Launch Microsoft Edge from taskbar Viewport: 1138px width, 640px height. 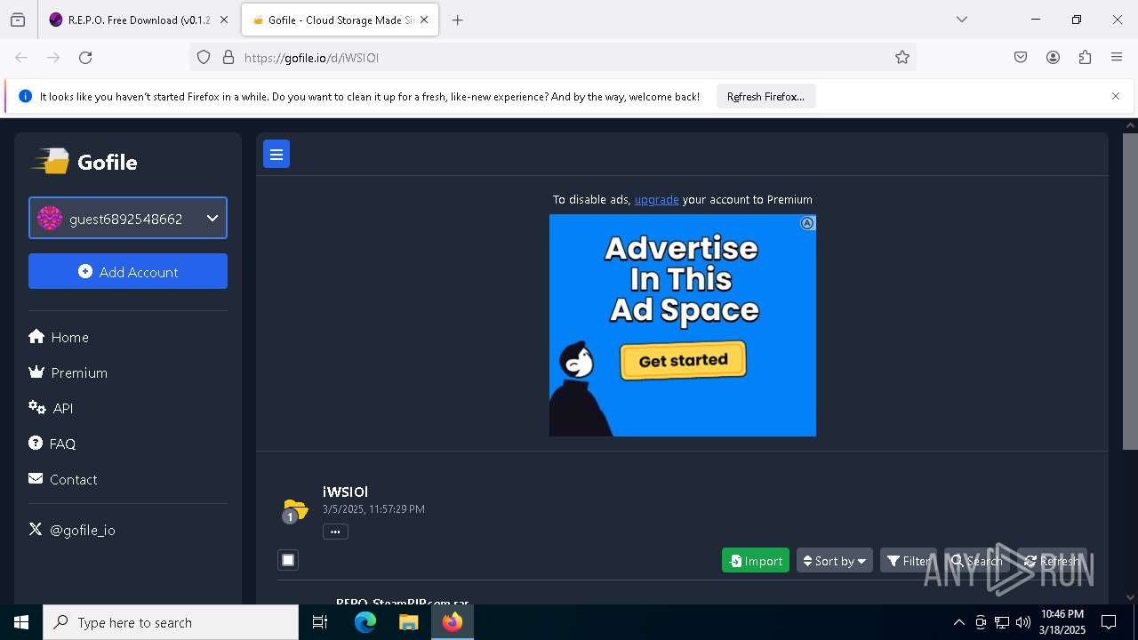[x=365, y=622]
